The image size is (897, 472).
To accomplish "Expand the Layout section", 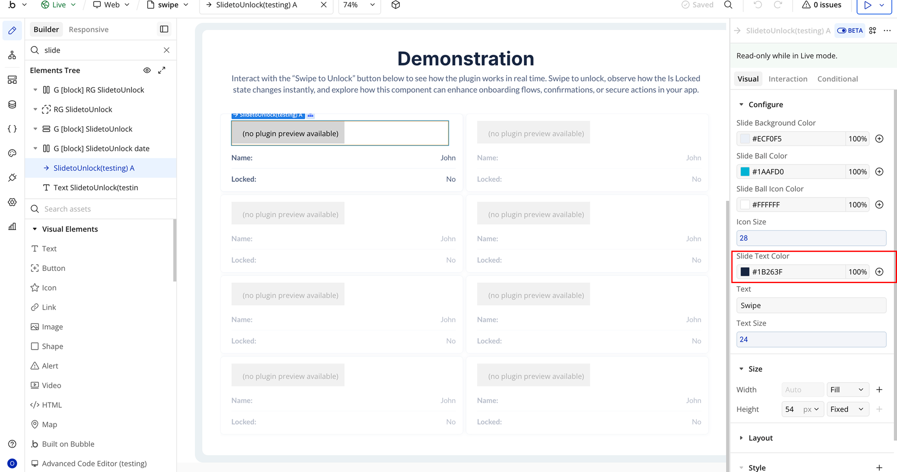I will click(741, 438).
